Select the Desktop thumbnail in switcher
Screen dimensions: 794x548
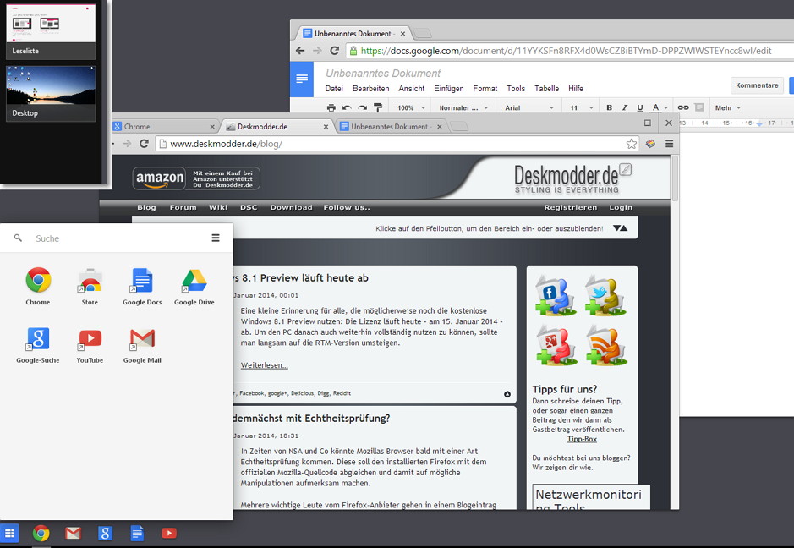51,93
